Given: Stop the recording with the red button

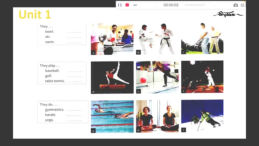Looking at the screenshot, I should tap(127, 5).
